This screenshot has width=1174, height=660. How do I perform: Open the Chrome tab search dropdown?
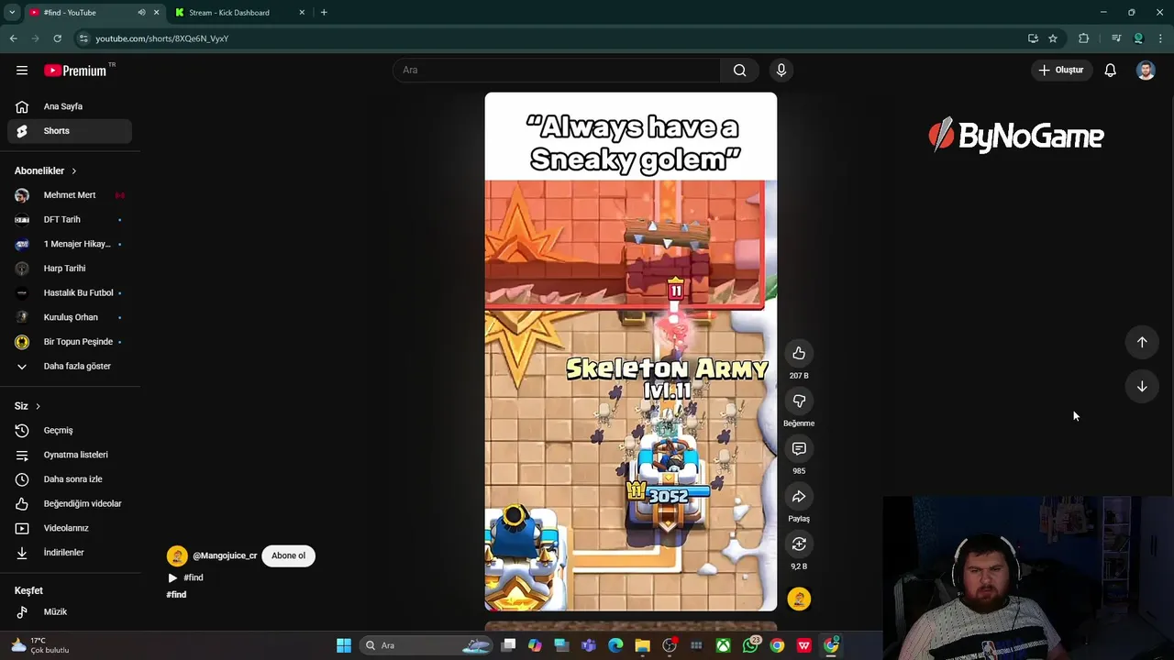12,13
